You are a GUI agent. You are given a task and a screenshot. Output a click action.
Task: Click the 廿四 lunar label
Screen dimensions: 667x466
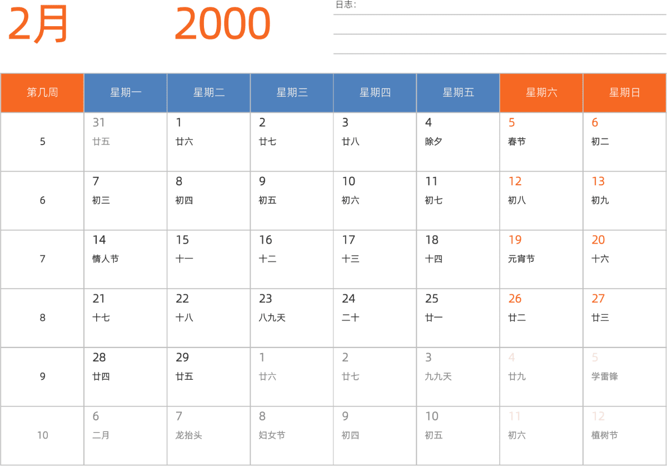point(101,376)
